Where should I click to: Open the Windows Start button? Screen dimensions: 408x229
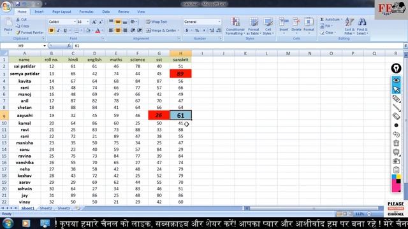tap(8, 223)
